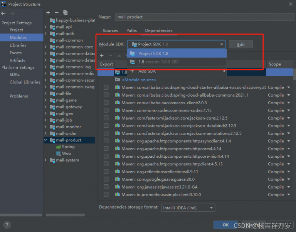Open Dependencies storage format dropdown
The height and width of the screenshot is (232, 296).
coord(188,208)
